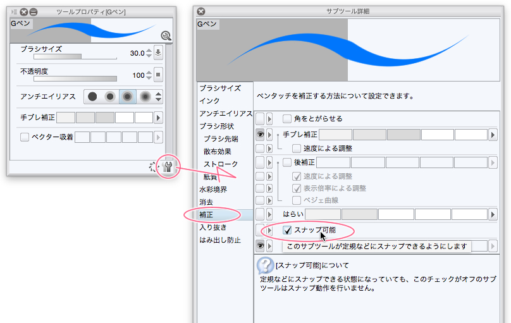This screenshot has height=323, width=511.
Task: Click magnifier icon on Gペン stroke preview
Action: point(166,35)
